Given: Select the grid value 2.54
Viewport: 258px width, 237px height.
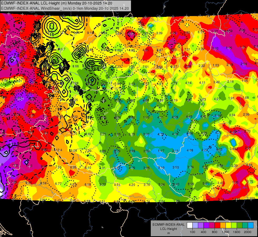Looking at the screenshot, I should coord(244,64).
